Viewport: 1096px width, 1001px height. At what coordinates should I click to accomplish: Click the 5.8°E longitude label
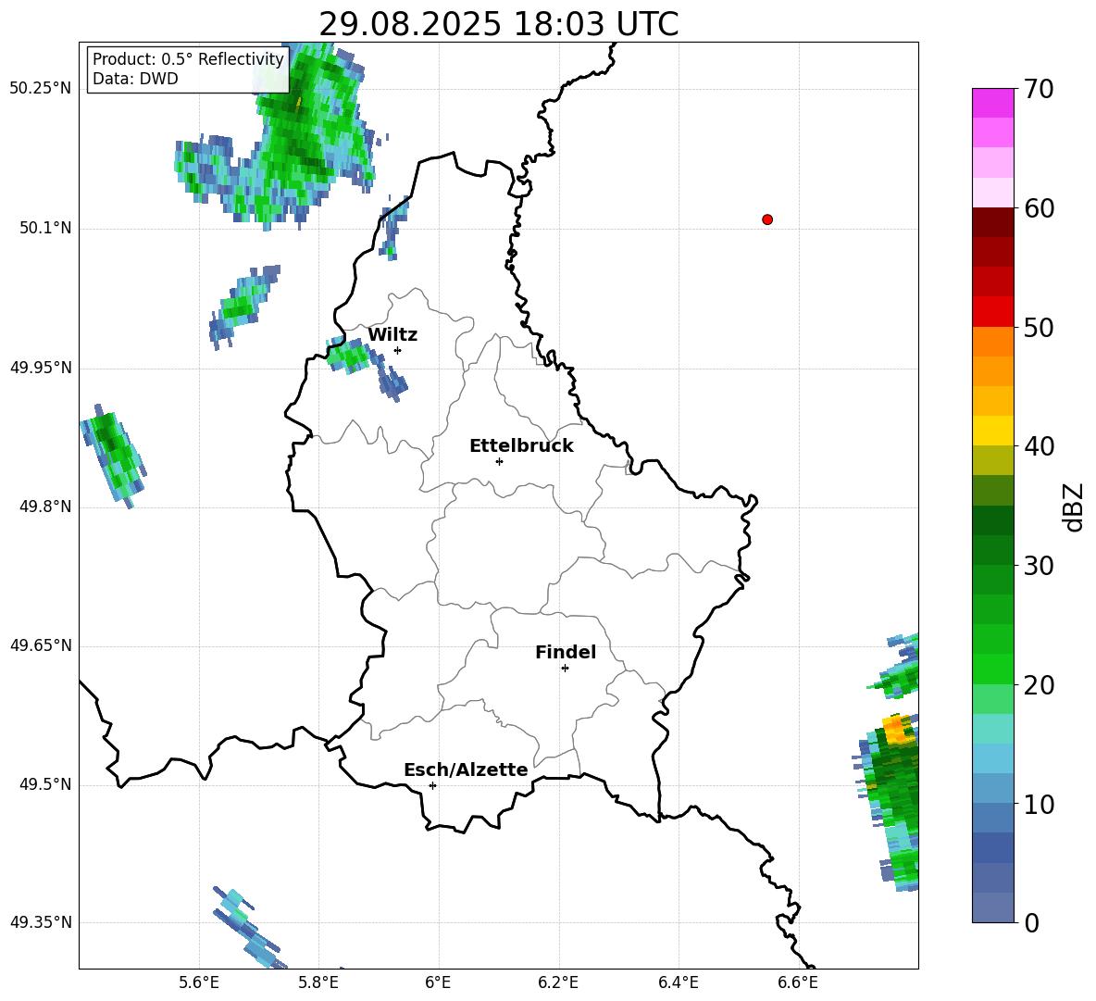click(x=318, y=982)
